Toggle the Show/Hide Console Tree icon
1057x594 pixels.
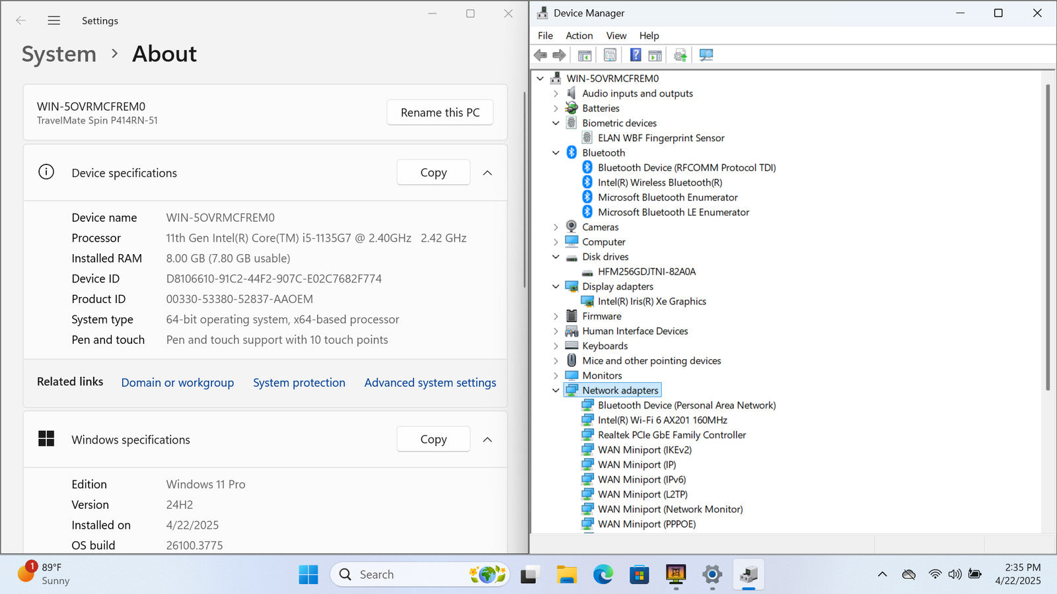[585, 55]
